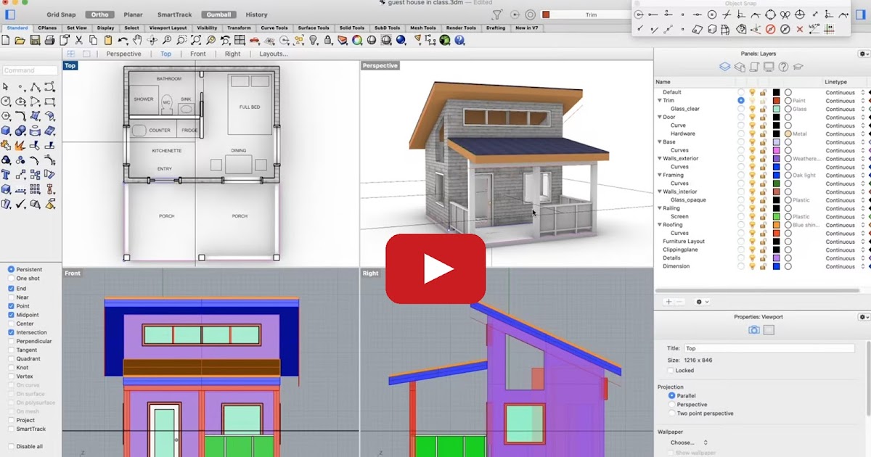Open the wallpaper Choose dropdown

click(x=688, y=442)
